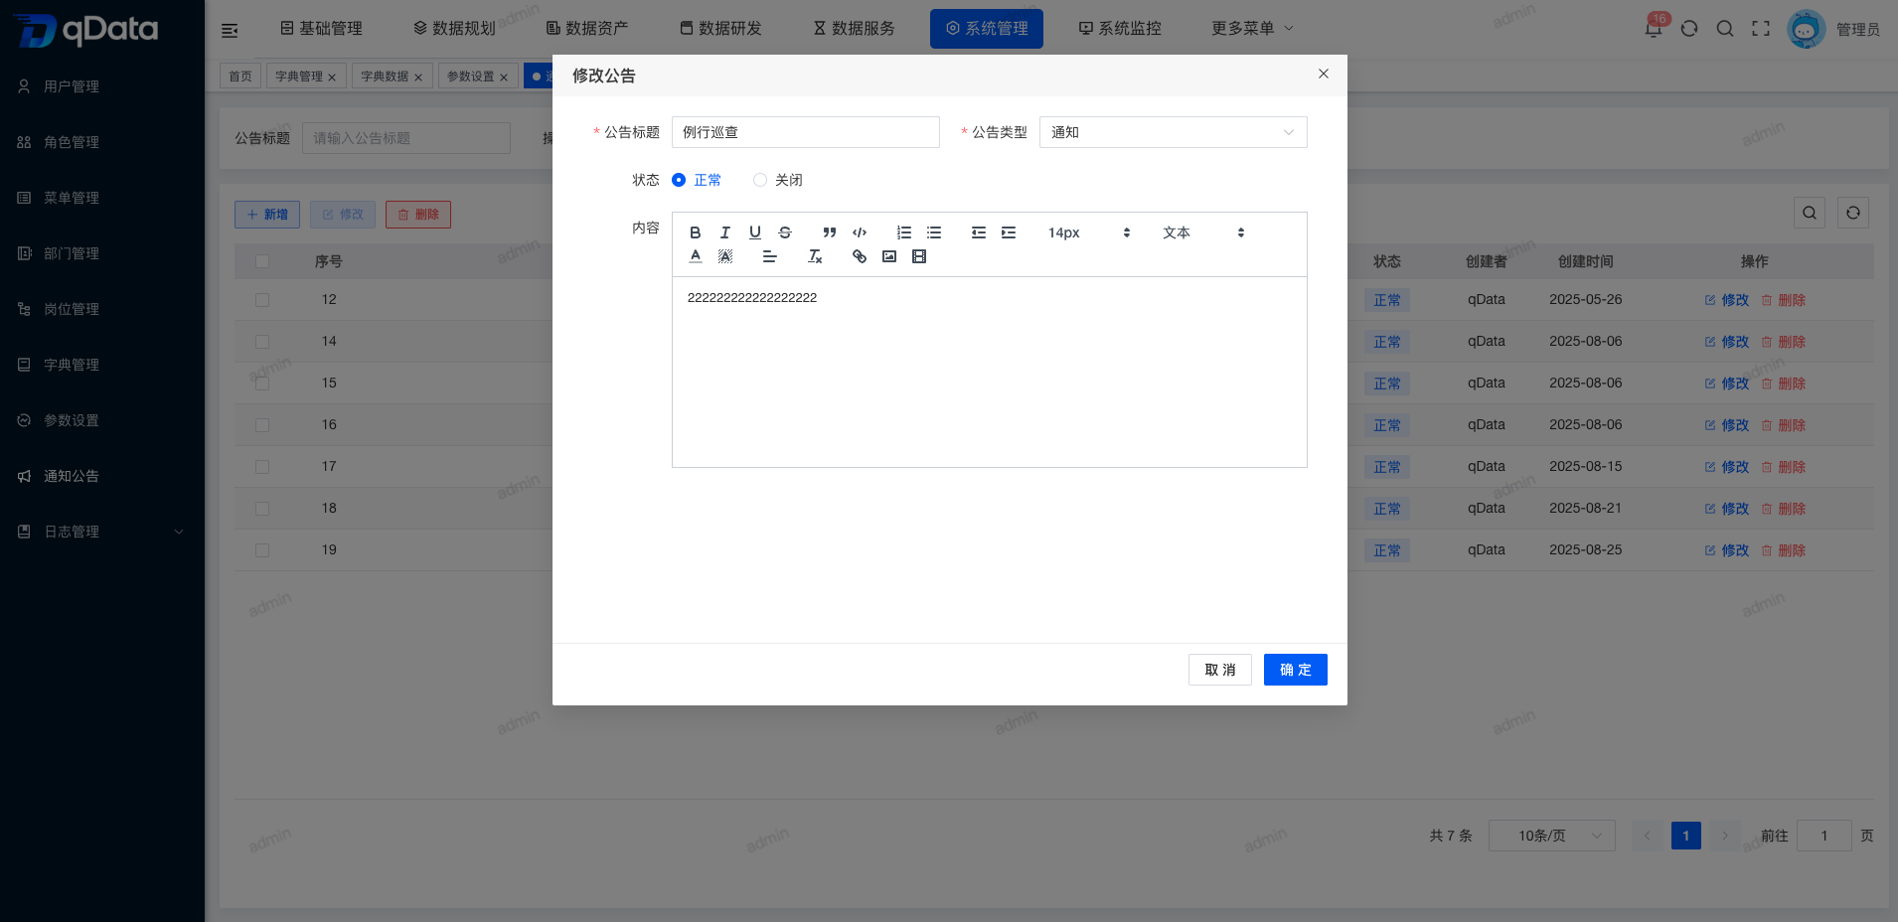Insert a video in the editor
The height and width of the screenshot is (922, 1898).
click(919, 256)
